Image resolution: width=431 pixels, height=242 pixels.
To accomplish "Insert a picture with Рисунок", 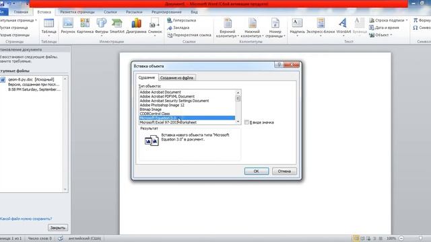I will (x=68, y=26).
